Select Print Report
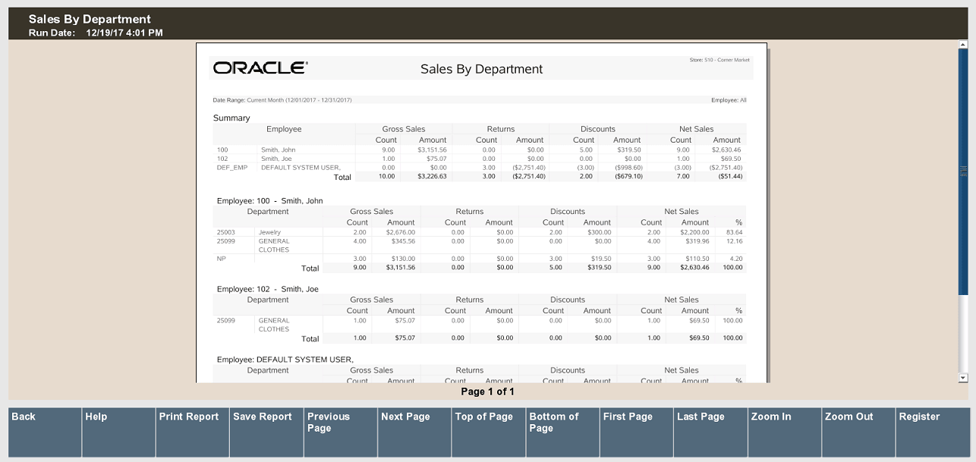 coord(192,432)
